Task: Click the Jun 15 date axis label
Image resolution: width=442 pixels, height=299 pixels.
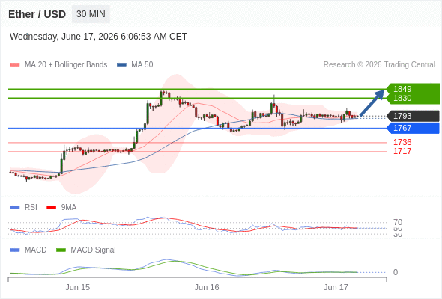Action: coord(77,287)
